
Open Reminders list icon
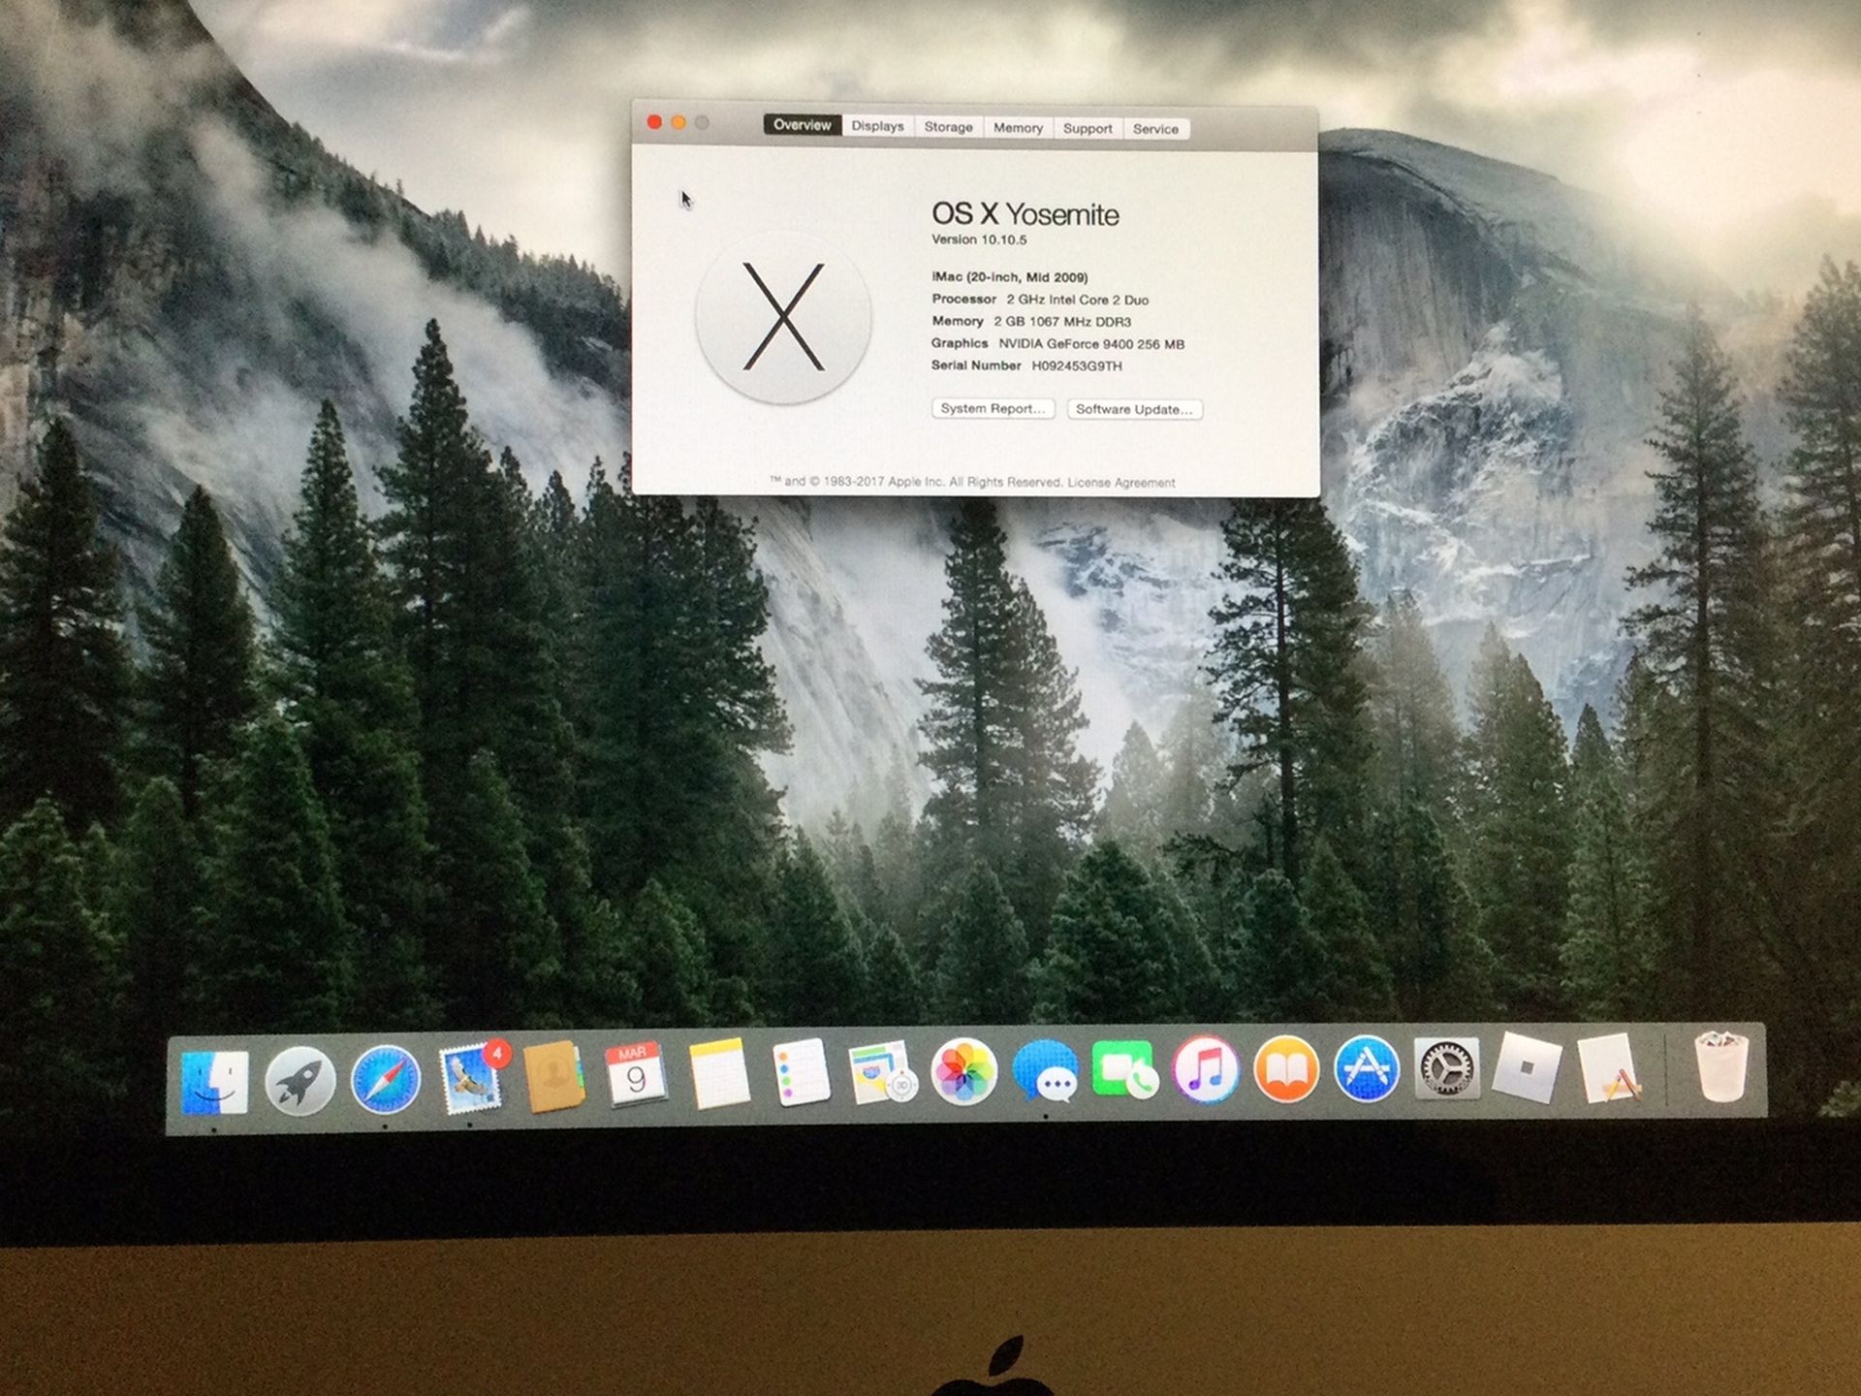802,1072
